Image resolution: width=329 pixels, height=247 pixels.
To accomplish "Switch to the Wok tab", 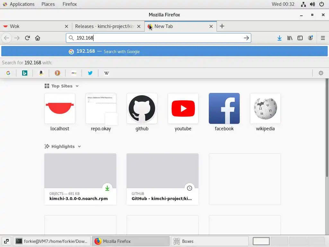I will pos(36,26).
